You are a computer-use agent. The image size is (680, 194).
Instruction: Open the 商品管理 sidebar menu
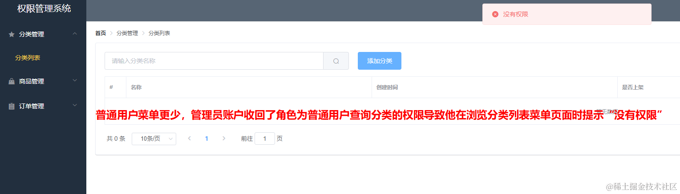(43, 81)
